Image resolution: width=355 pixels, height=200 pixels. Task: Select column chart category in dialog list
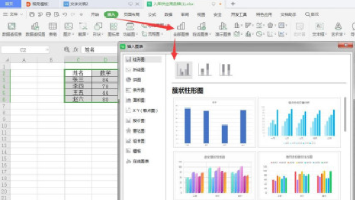(143, 60)
